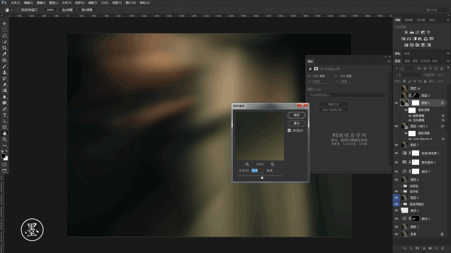
Task: Select the Move tool
Action: (x=4, y=24)
